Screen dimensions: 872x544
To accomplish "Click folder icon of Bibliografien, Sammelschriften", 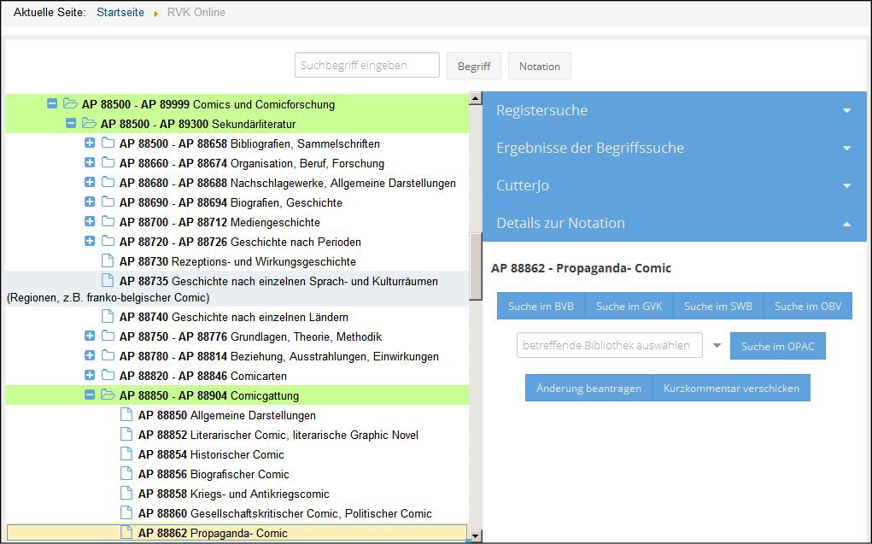I will click(108, 143).
